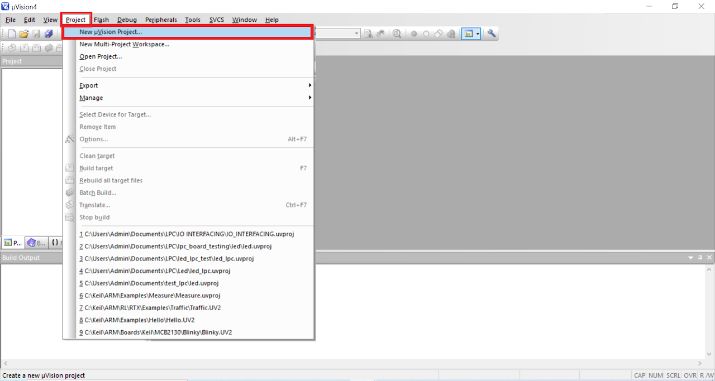Image resolution: width=715 pixels, height=381 pixels.
Task: Create a new file using the blank document icon
Action: (10, 33)
